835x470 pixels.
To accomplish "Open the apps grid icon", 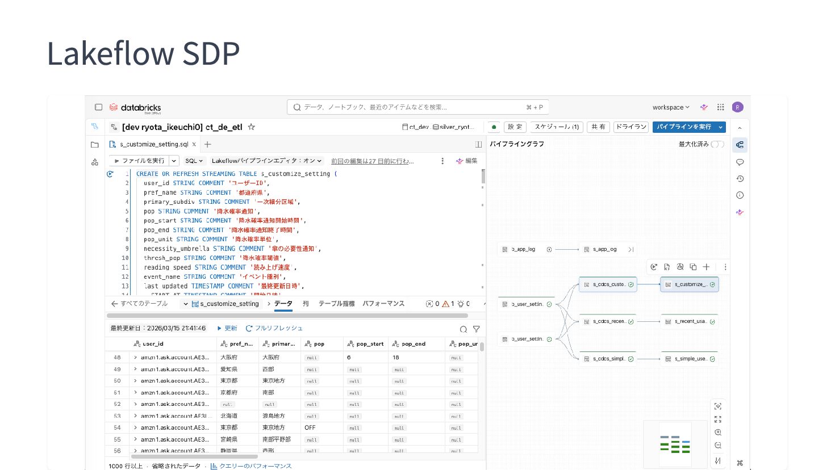I will tap(720, 107).
